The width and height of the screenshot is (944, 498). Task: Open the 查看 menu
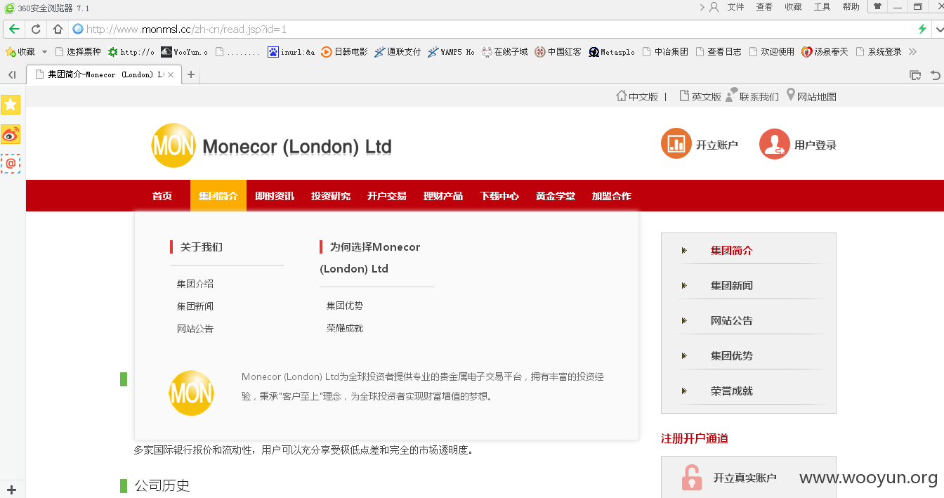point(764,7)
